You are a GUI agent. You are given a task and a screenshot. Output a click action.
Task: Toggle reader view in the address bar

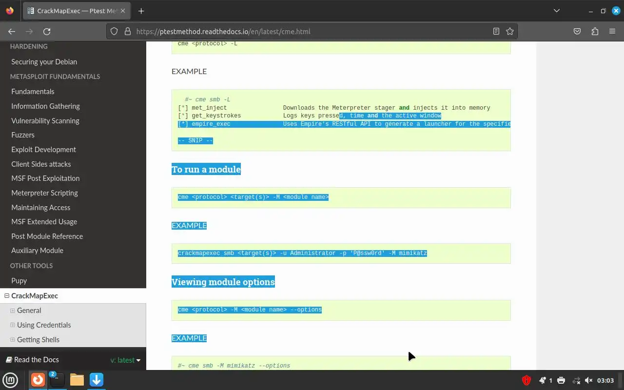[496, 31]
